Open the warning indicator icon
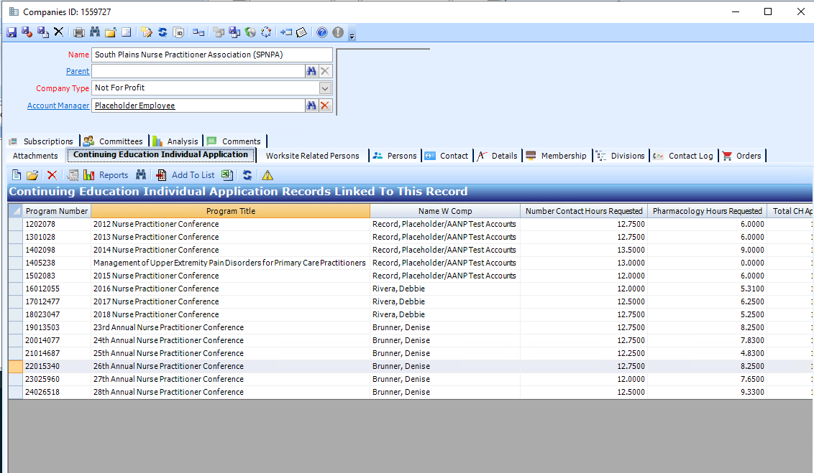The height and width of the screenshot is (473, 814). (x=265, y=174)
